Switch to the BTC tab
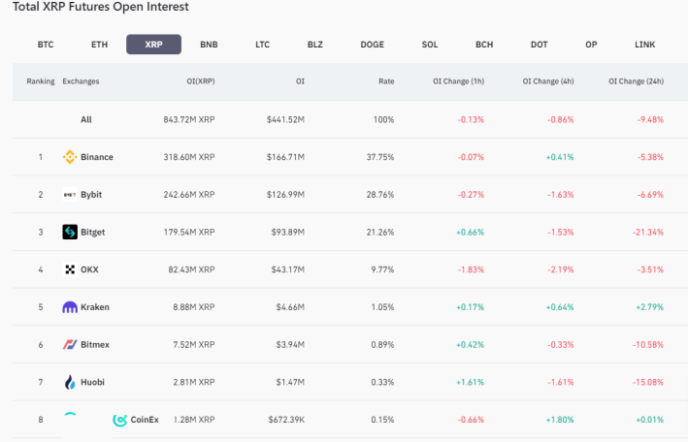 coord(46,45)
